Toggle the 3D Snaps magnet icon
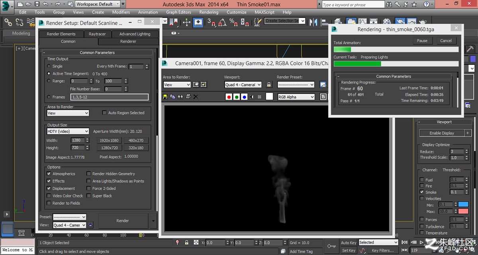Image resolution: width=478 pixels, height=255 pixels. pos(212,22)
